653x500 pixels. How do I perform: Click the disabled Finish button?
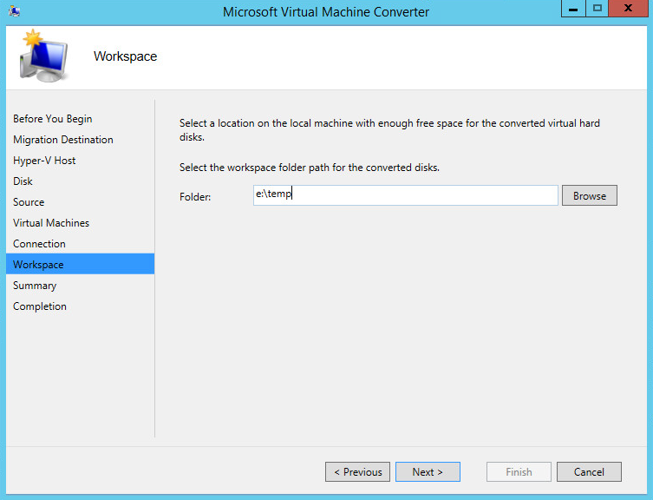pyautogui.click(x=519, y=471)
